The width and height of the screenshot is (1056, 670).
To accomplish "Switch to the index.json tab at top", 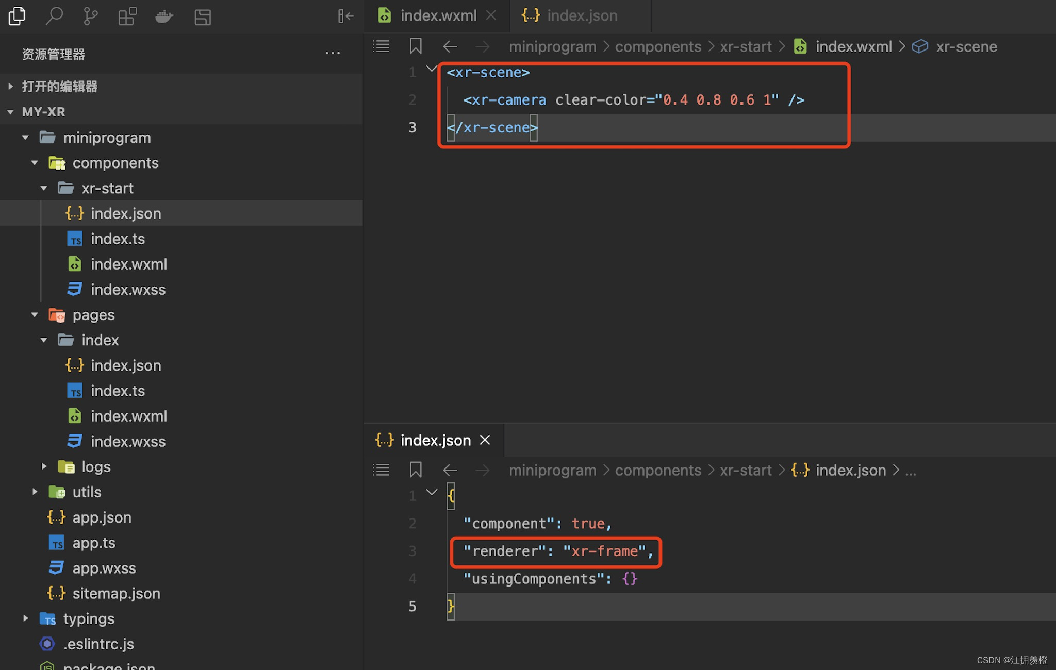I will [582, 15].
